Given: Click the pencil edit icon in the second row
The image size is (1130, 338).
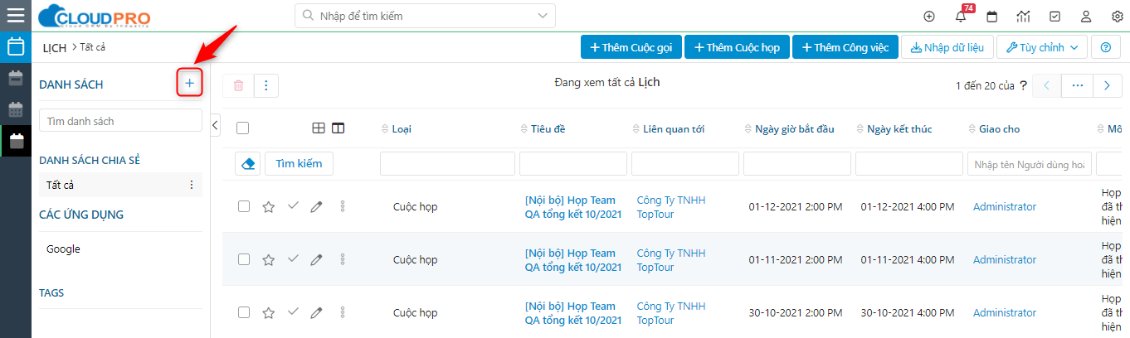Looking at the screenshot, I should (x=316, y=259).
